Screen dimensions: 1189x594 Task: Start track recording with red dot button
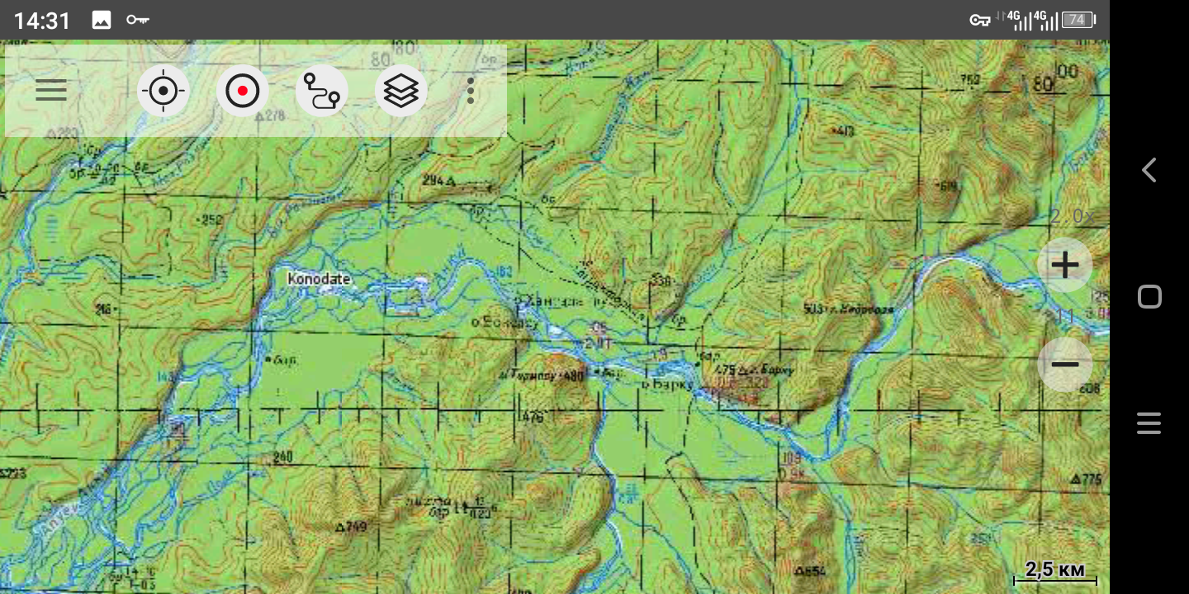pos(243,91)
